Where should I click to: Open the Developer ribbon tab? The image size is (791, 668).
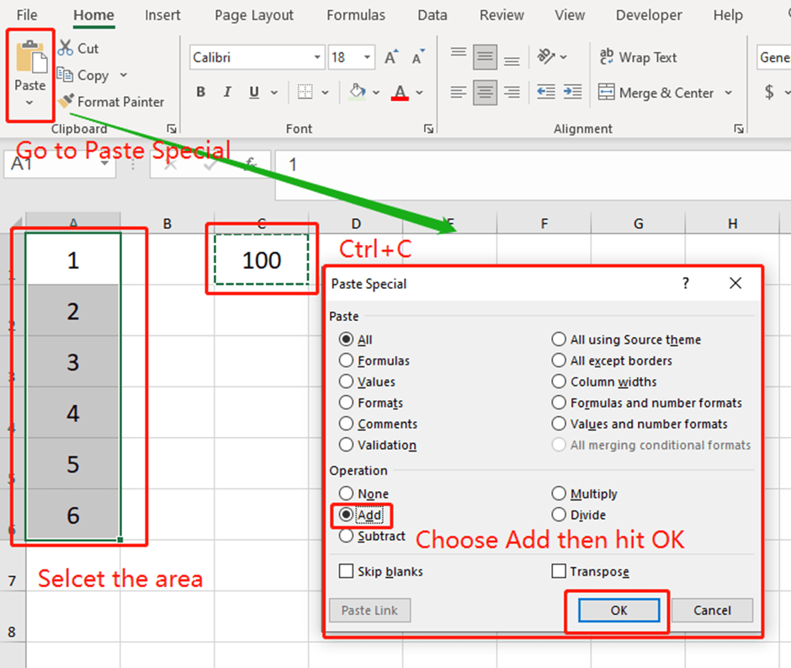[648, 14]
